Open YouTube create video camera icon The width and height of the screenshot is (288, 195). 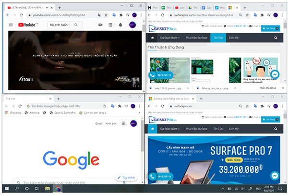[100, 25]
